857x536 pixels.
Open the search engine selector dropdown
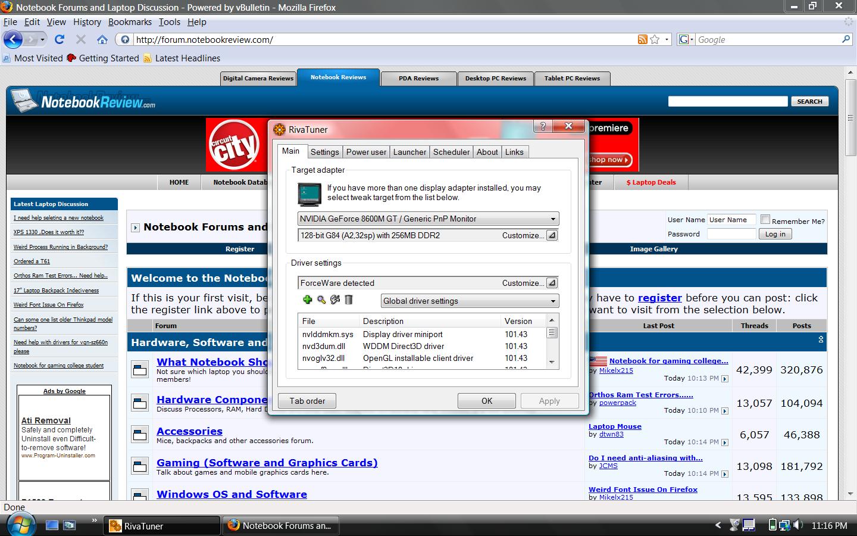pos(685,39)
